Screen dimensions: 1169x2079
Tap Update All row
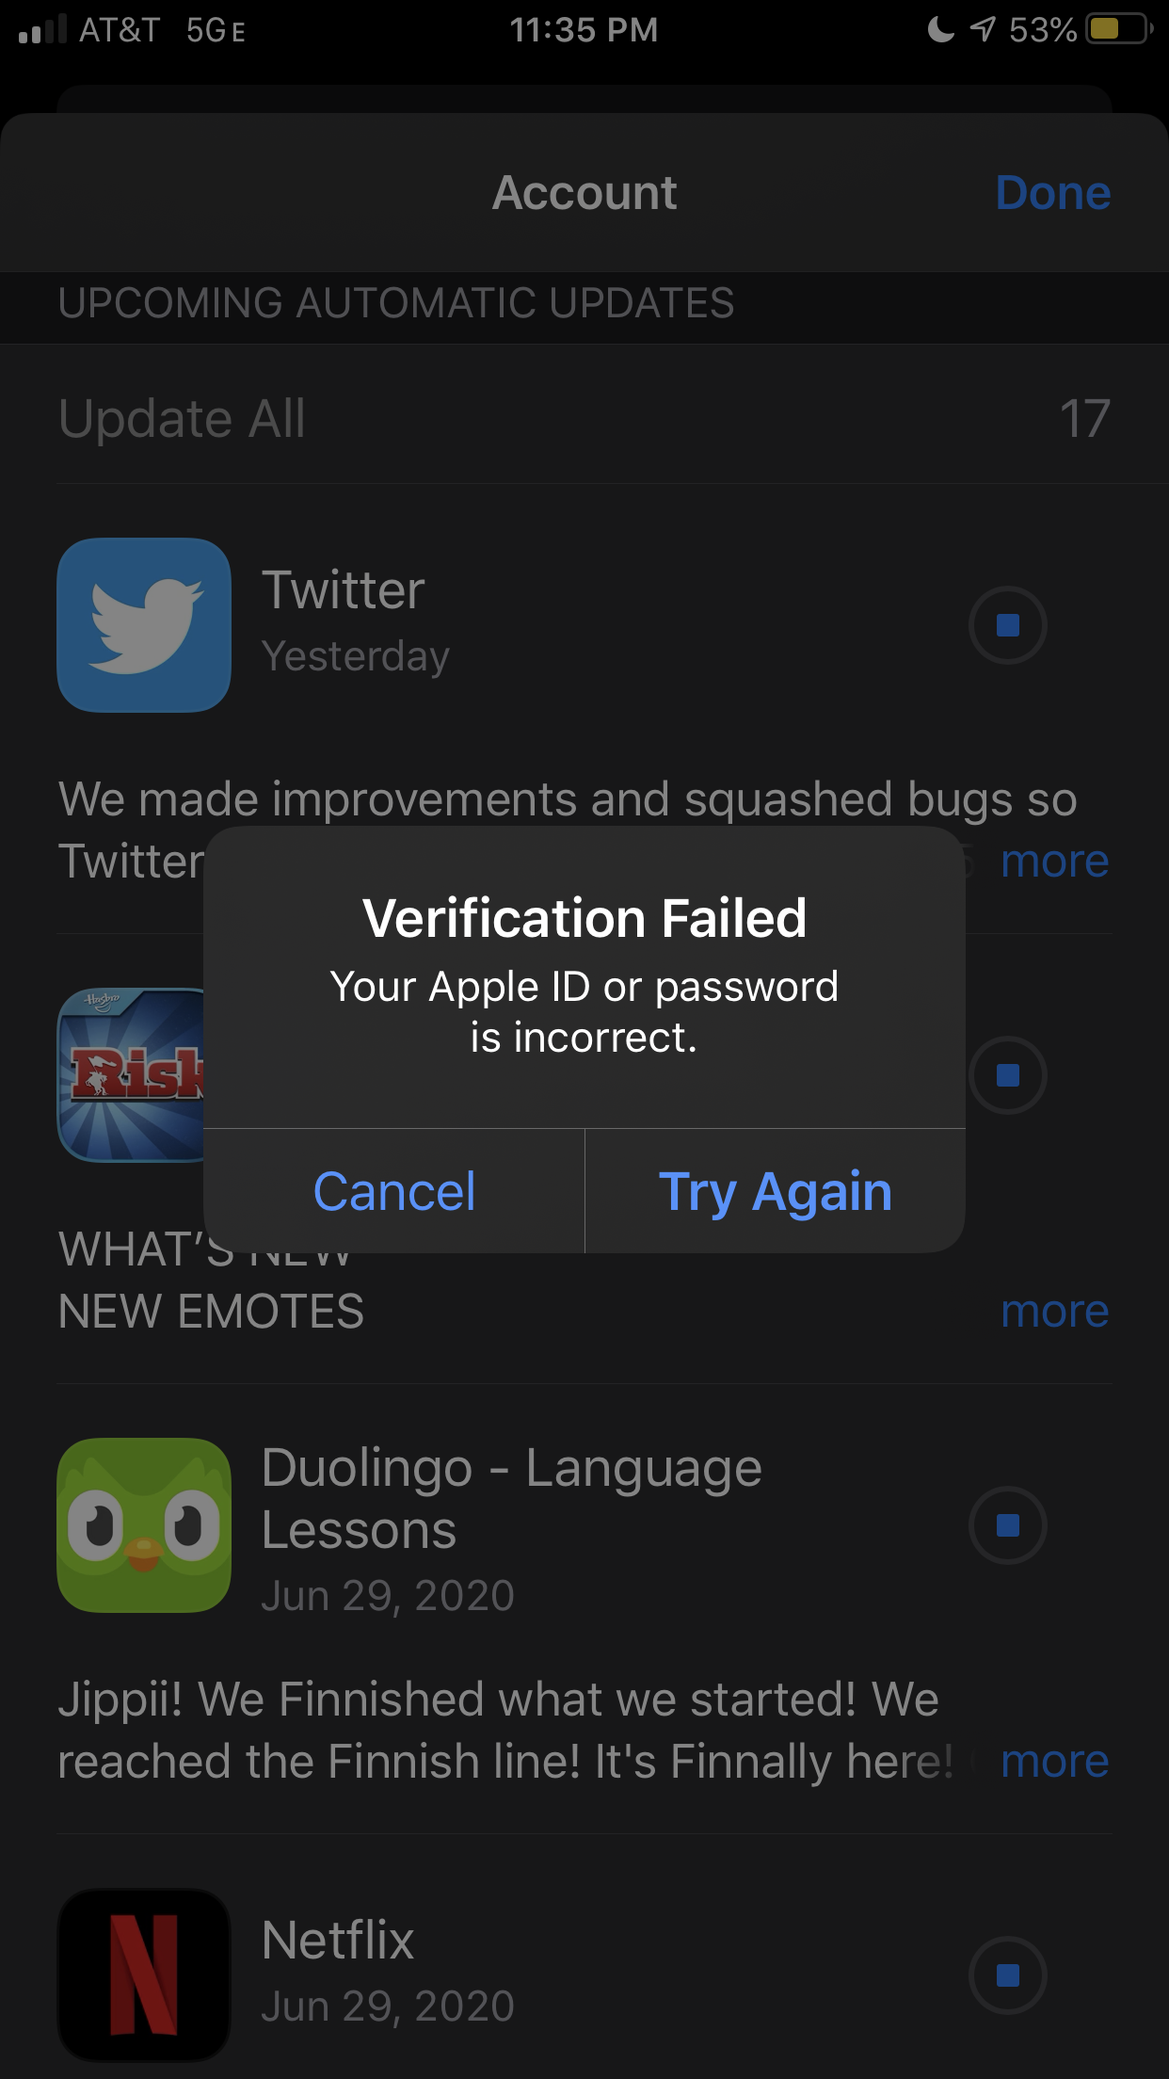coord(182,418)
